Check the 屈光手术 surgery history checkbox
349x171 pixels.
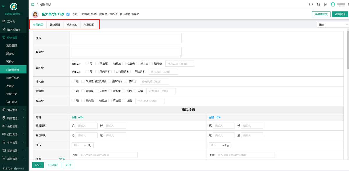coord(97,72)
